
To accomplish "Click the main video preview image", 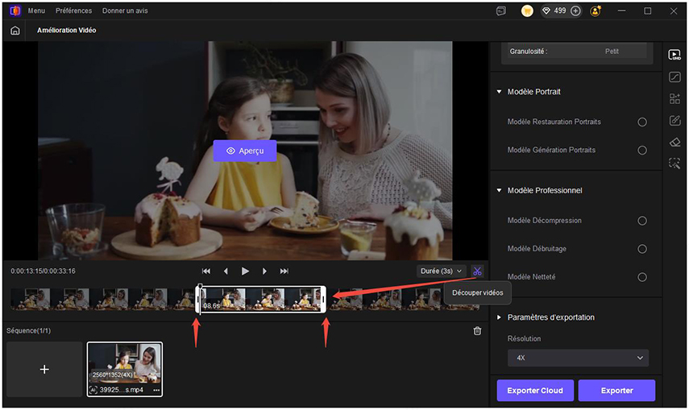I will [x=245, y=151].
